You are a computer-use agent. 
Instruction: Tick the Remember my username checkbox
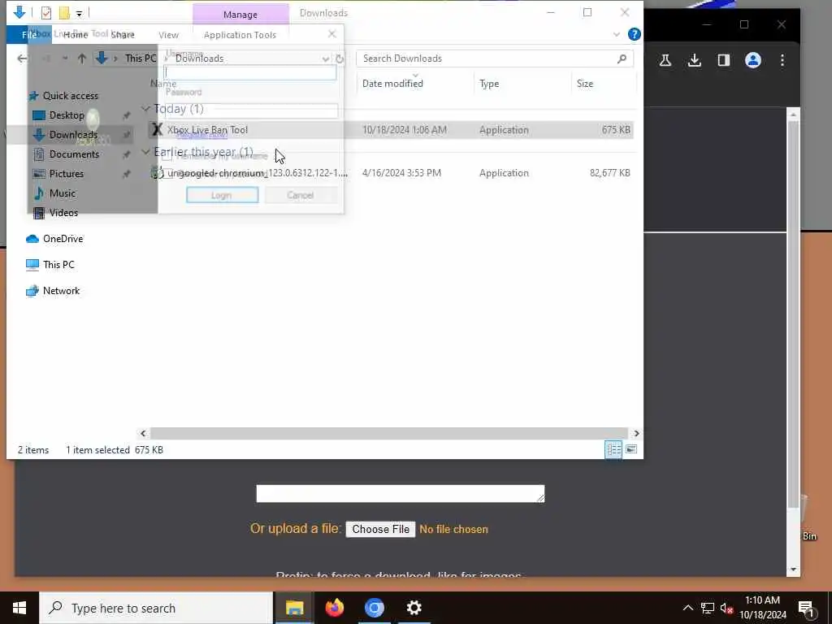tap(167, 156)
